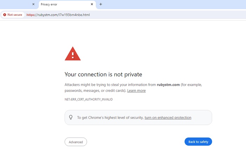Click the Your connection is not private heading
Image resolution: width=246 pixels, height=166 pixels.
pos(103,74)
